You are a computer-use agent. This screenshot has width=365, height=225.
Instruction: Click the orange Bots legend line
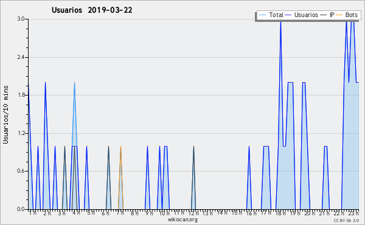pyautogui.click(x=339, y=15)
